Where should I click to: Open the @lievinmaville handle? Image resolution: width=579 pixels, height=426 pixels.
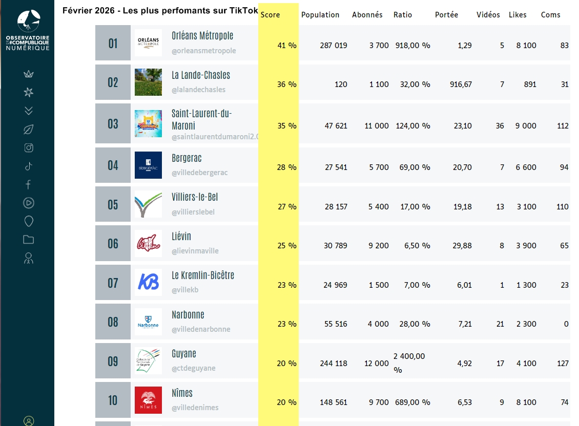(x=195, y=251)
